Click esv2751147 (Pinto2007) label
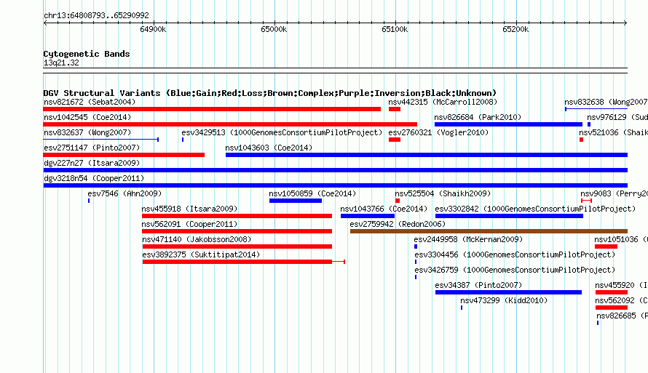Viewport: 648px width, 373px height. point(92,148)
